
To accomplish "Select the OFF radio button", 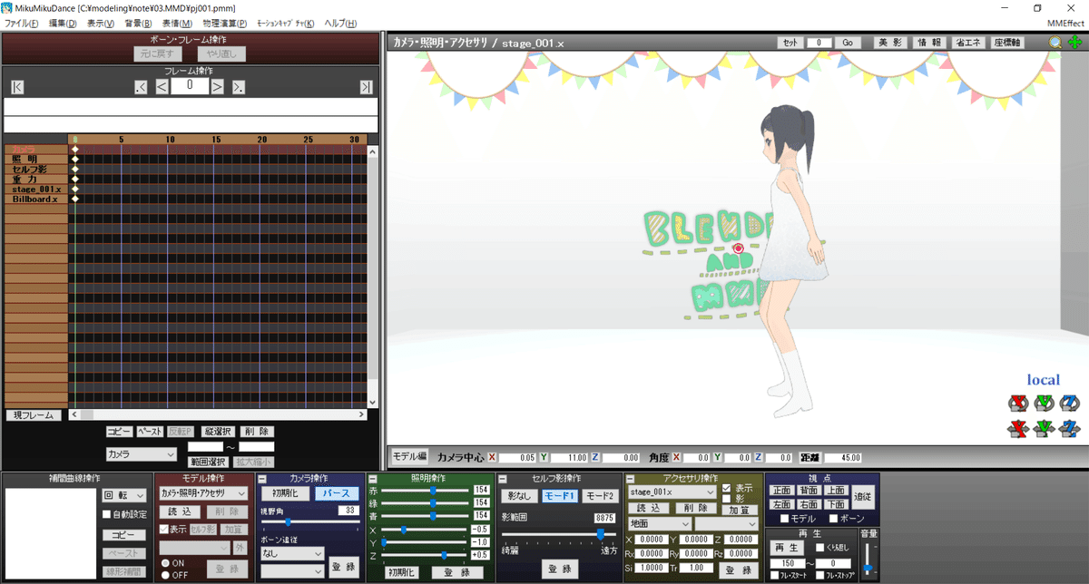I will 164,574.
